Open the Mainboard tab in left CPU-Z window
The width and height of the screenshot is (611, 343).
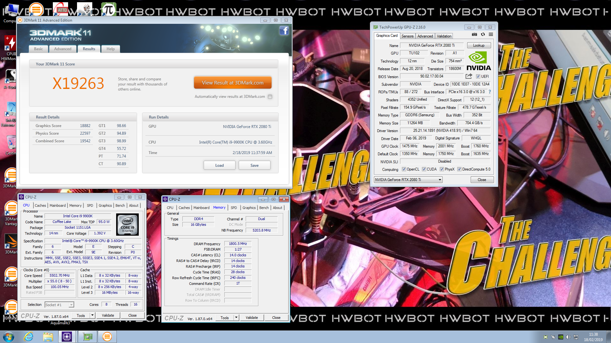[58, 205]
